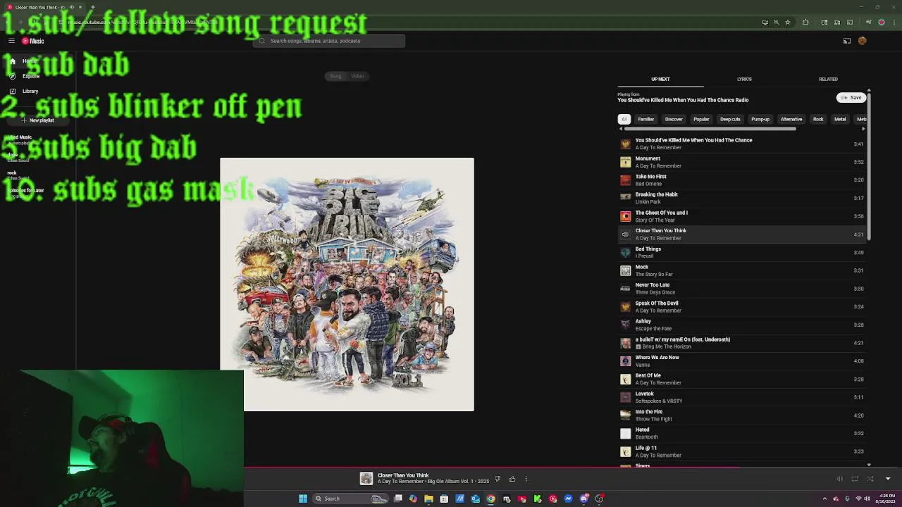Open the hamburger guide menu

pos(11,41)
